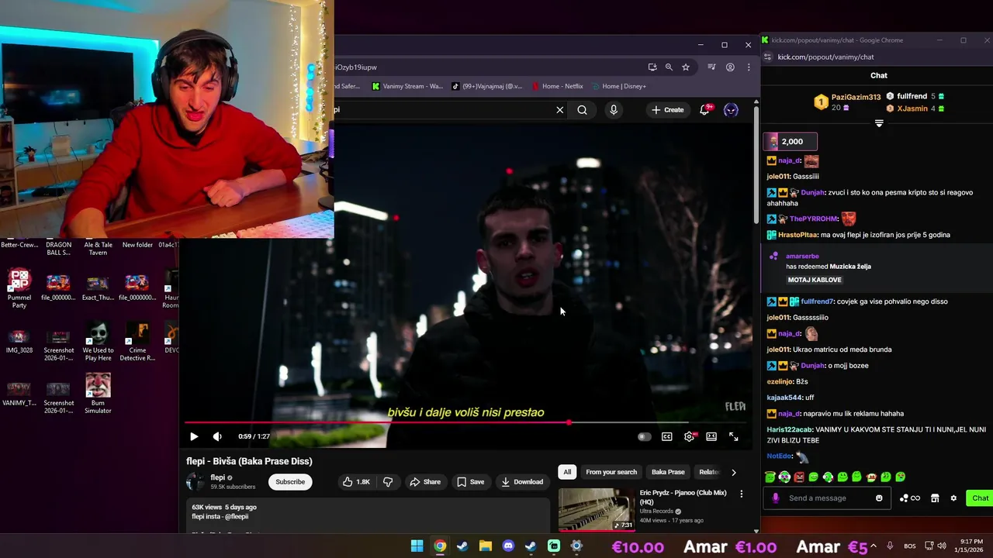Open Home | Disney+ bookmark
This screenshot has width=993, height=558.
click(618, 86)
